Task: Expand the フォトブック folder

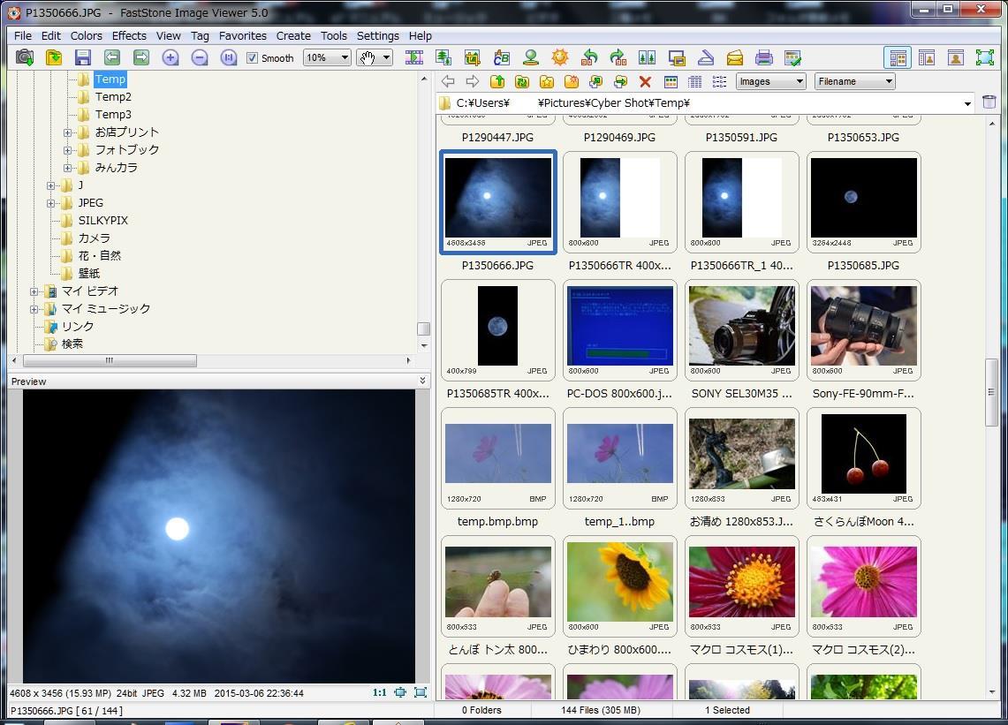Action: (x=67, y=150)
